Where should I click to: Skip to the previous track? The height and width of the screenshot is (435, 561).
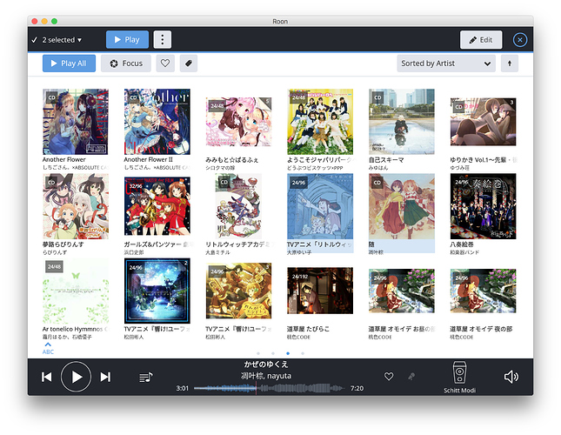click(x=46, y=377)
